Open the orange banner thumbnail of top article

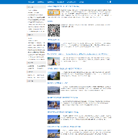click(54, 12)
